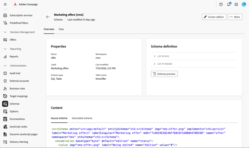The width and height of the screenshot is (249, 148).
Task: Open the Schemas menu item
Action: 15,104
